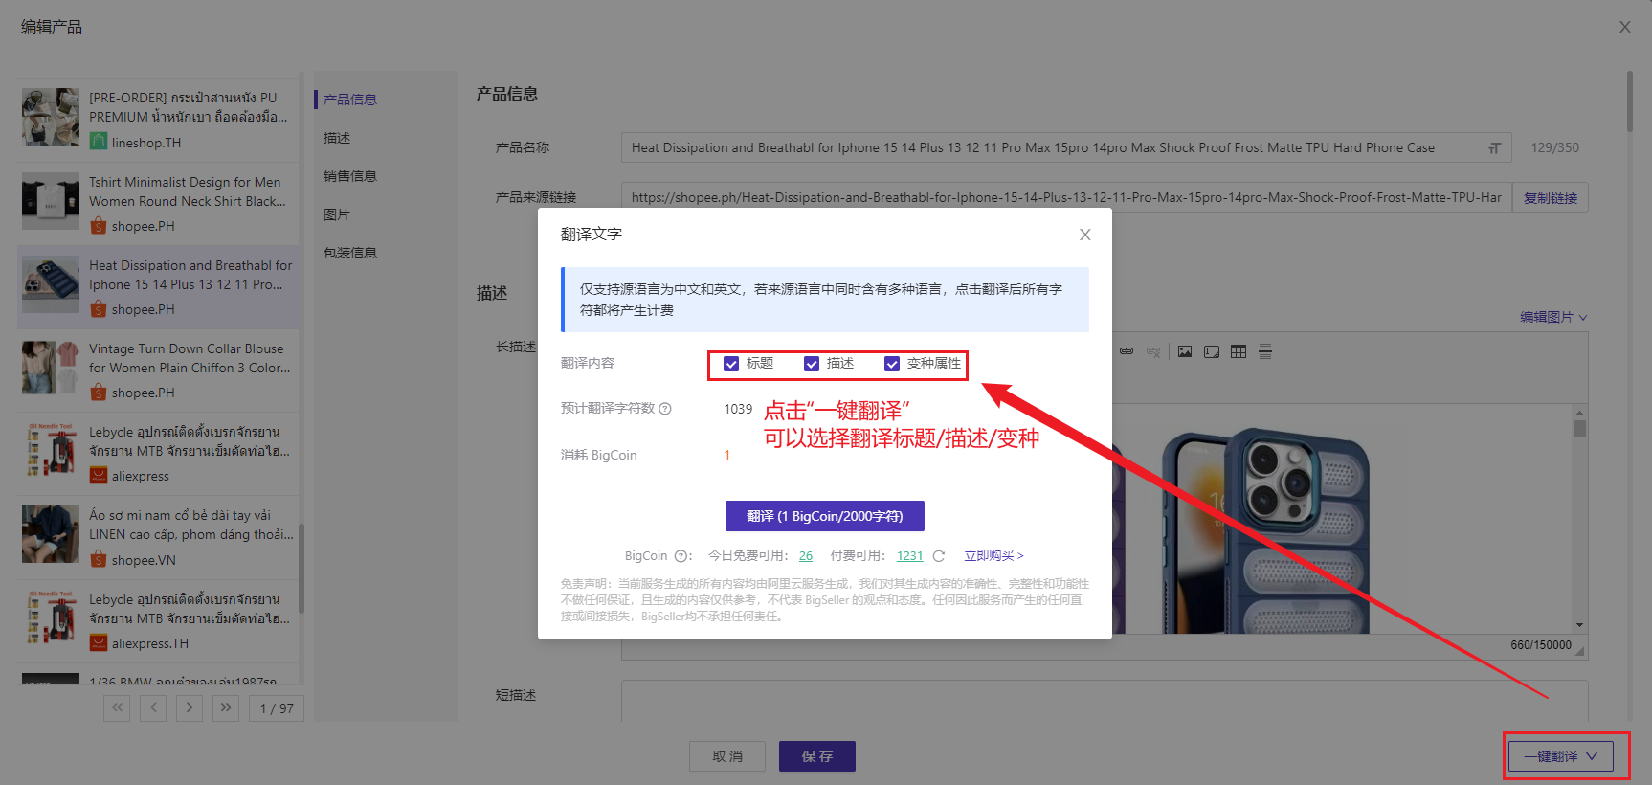Uncheck the 标题 checkbox

click(731, 364)
